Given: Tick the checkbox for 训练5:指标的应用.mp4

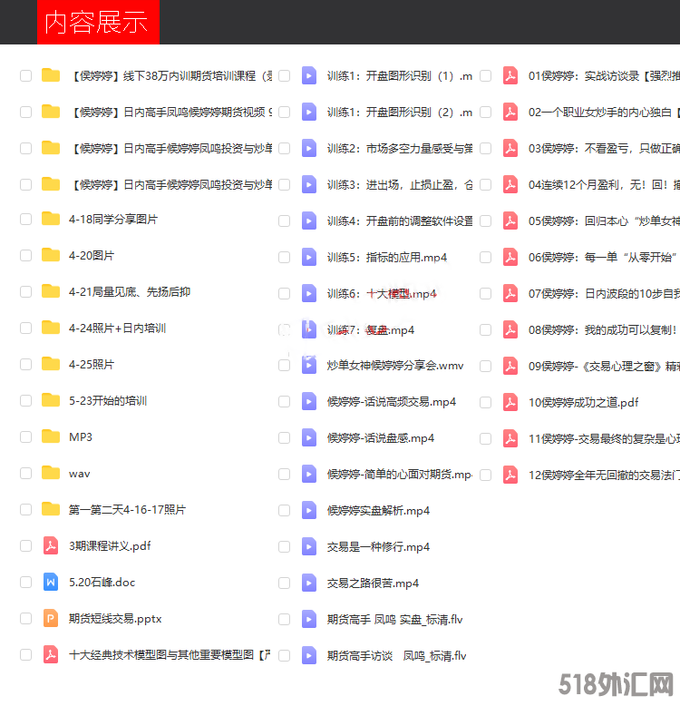Looking at the screenshot, I should [284, 258].
